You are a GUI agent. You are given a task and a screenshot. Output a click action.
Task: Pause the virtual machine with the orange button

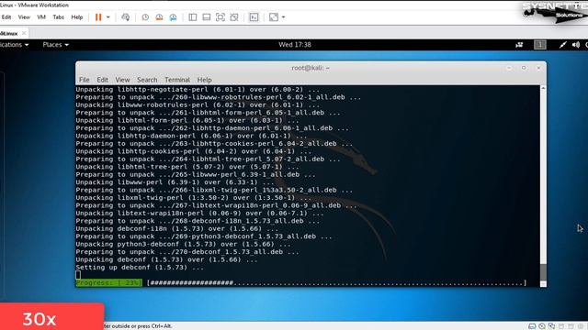98,17
